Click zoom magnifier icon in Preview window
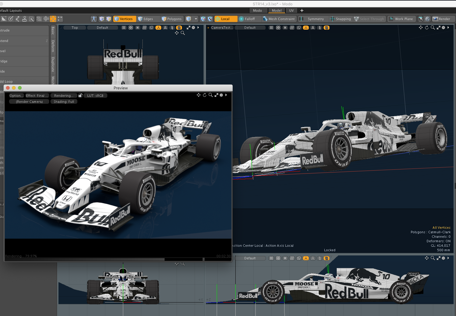Viewport: 456px width, 316px height. pyautogui.click(x=210, y=95)
